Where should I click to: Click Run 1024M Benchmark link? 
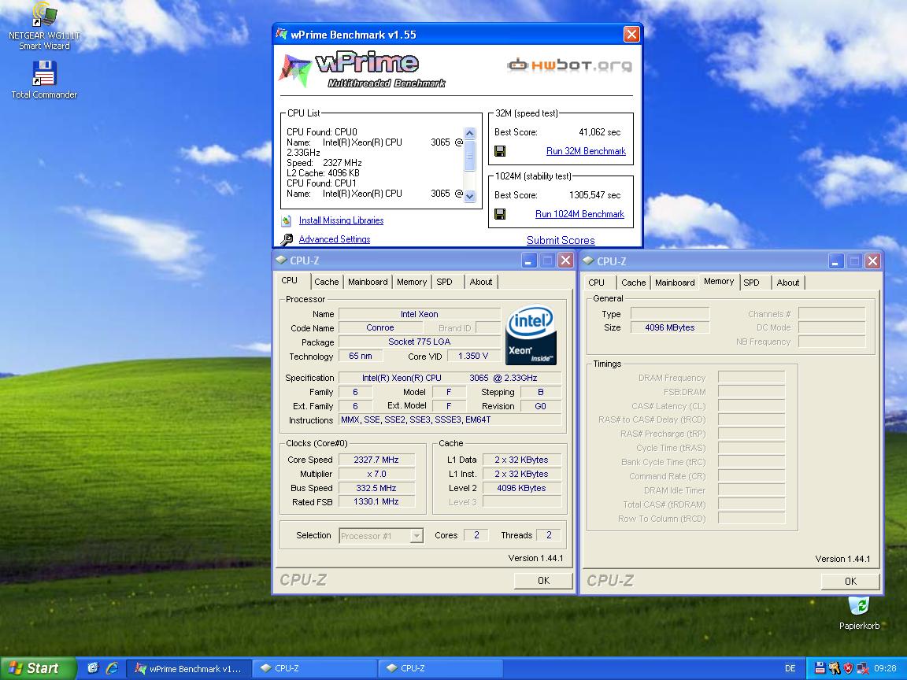pyautogui.click(x=579, y=214)
